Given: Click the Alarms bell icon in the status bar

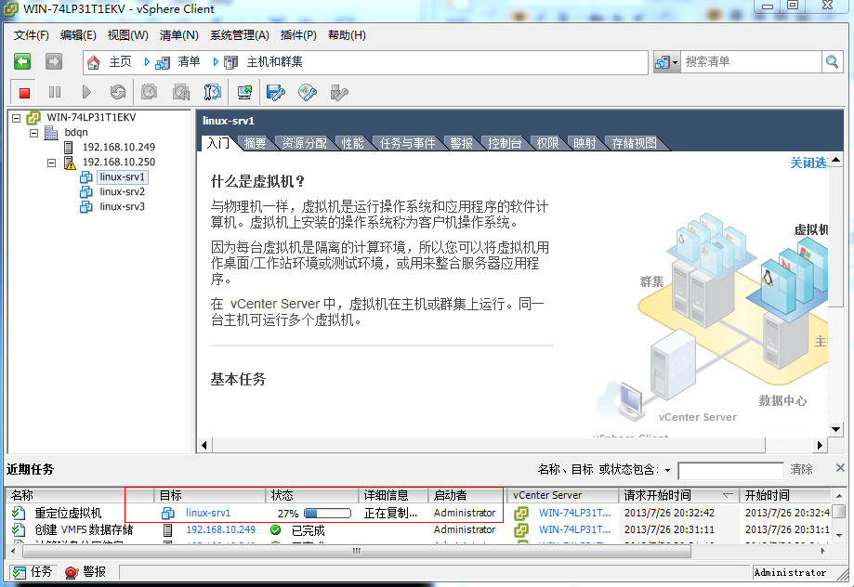Looking at the screenshot, I should (72, 572).
